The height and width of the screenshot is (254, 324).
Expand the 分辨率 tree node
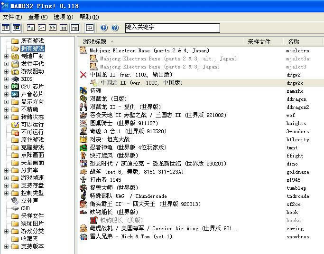pos(6,170)
